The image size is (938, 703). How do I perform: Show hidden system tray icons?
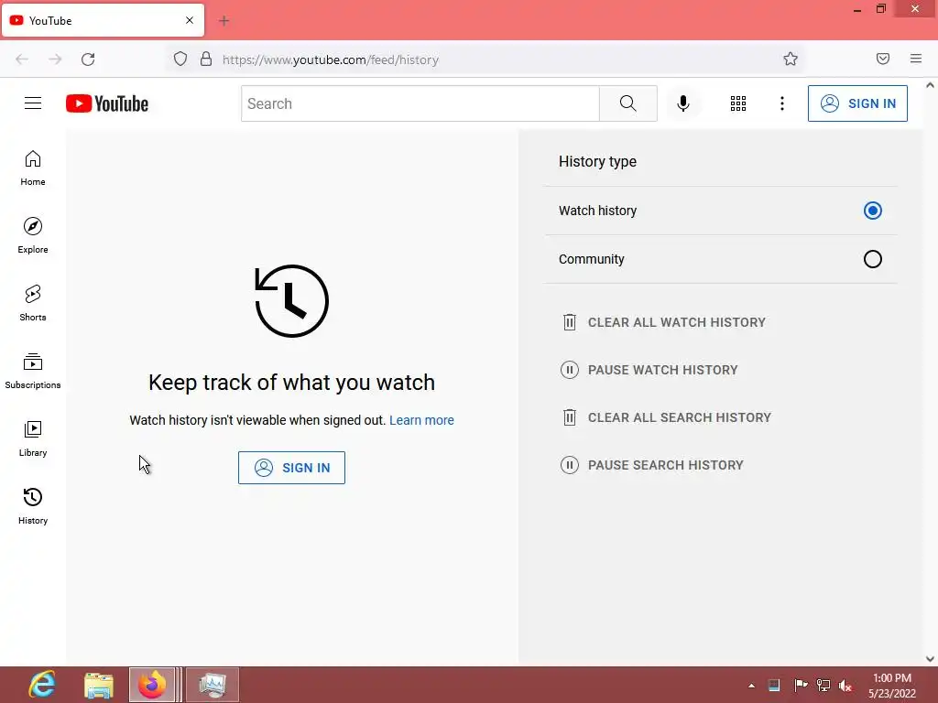coord(751,686)
